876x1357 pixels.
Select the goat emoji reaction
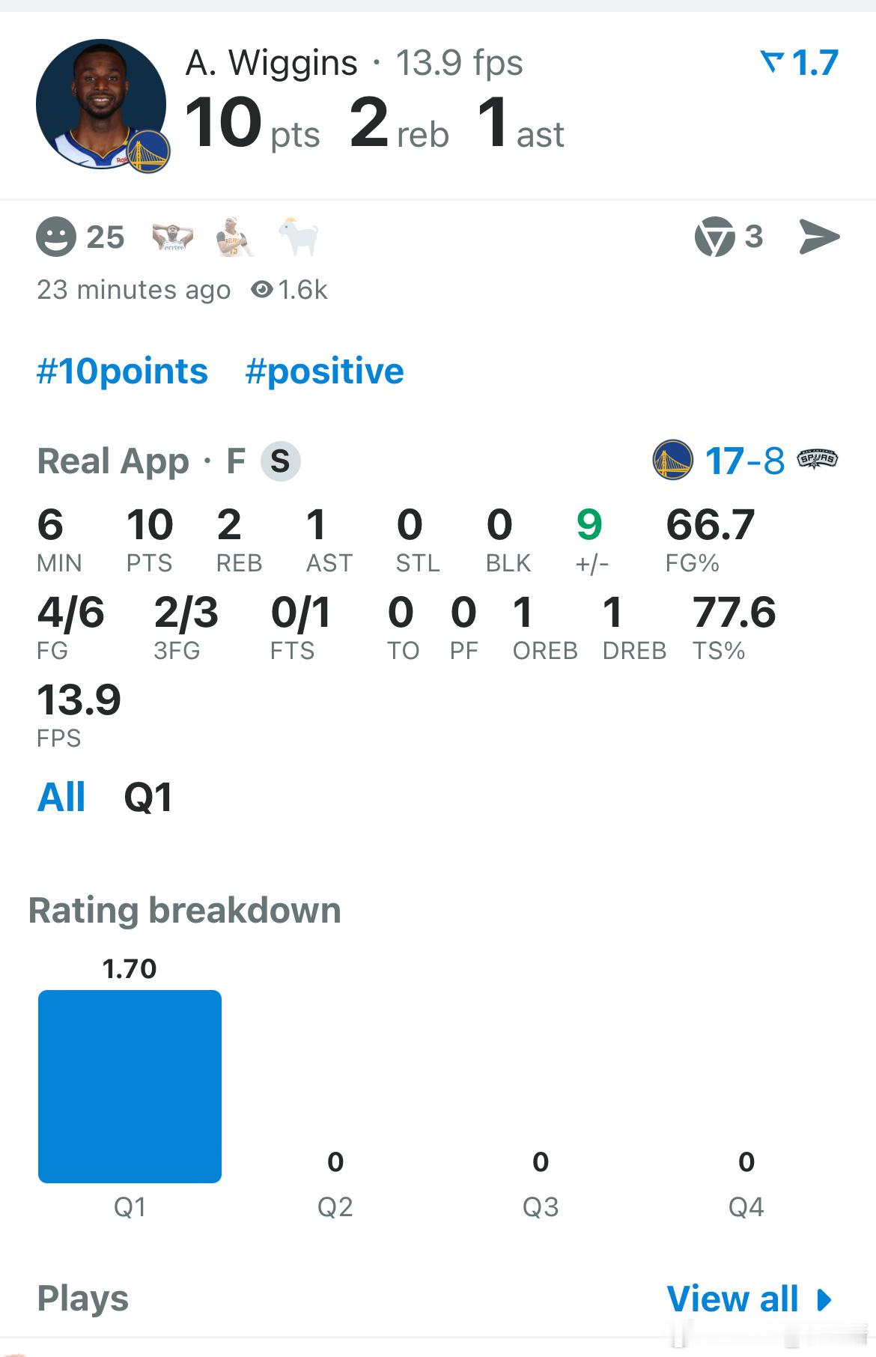299,237
